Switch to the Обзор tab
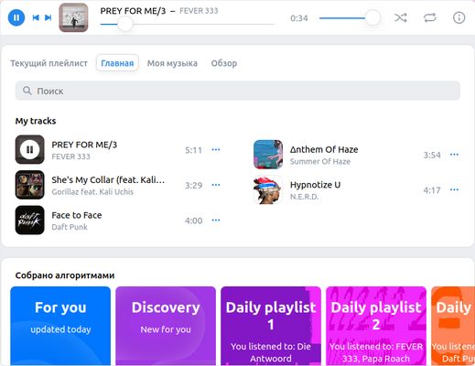Image resolution: width=475 pixels, height=366 pixels. tap(224, 63)
